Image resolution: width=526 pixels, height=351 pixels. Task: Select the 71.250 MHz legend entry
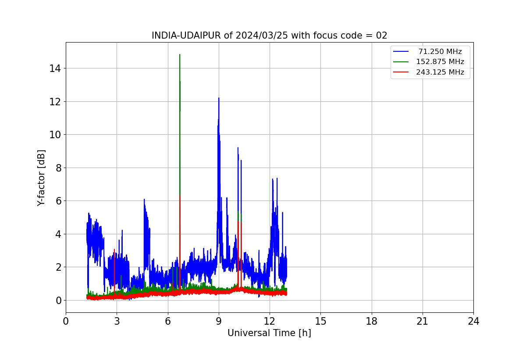[440, 51]
